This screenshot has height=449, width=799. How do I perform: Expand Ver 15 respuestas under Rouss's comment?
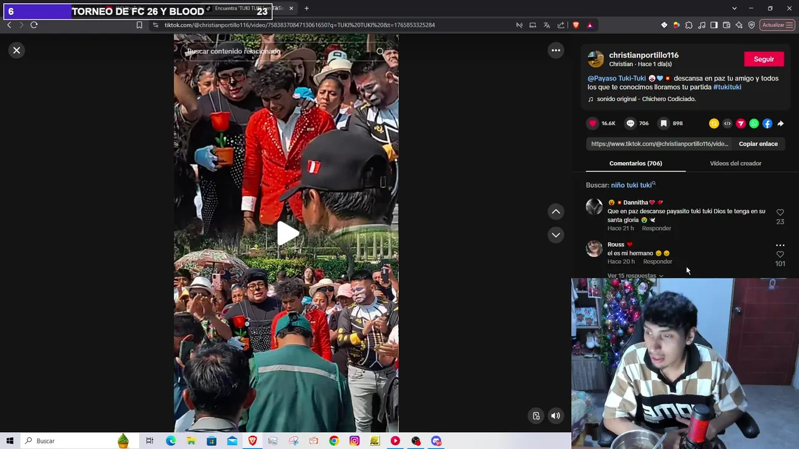[635, 276]
